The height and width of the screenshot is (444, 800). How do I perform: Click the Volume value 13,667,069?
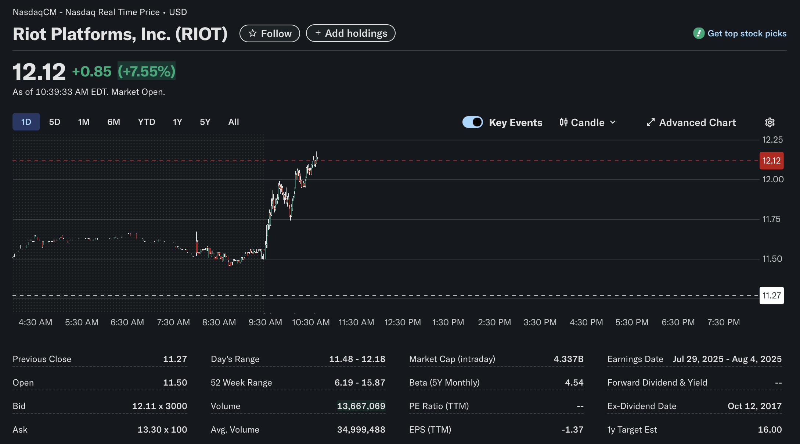click(x=361, y=406)
